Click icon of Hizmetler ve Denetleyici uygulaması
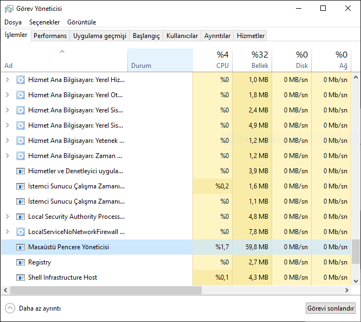This screenshot has height=322, width=361. pyautogui.click(x=21, y=171)
